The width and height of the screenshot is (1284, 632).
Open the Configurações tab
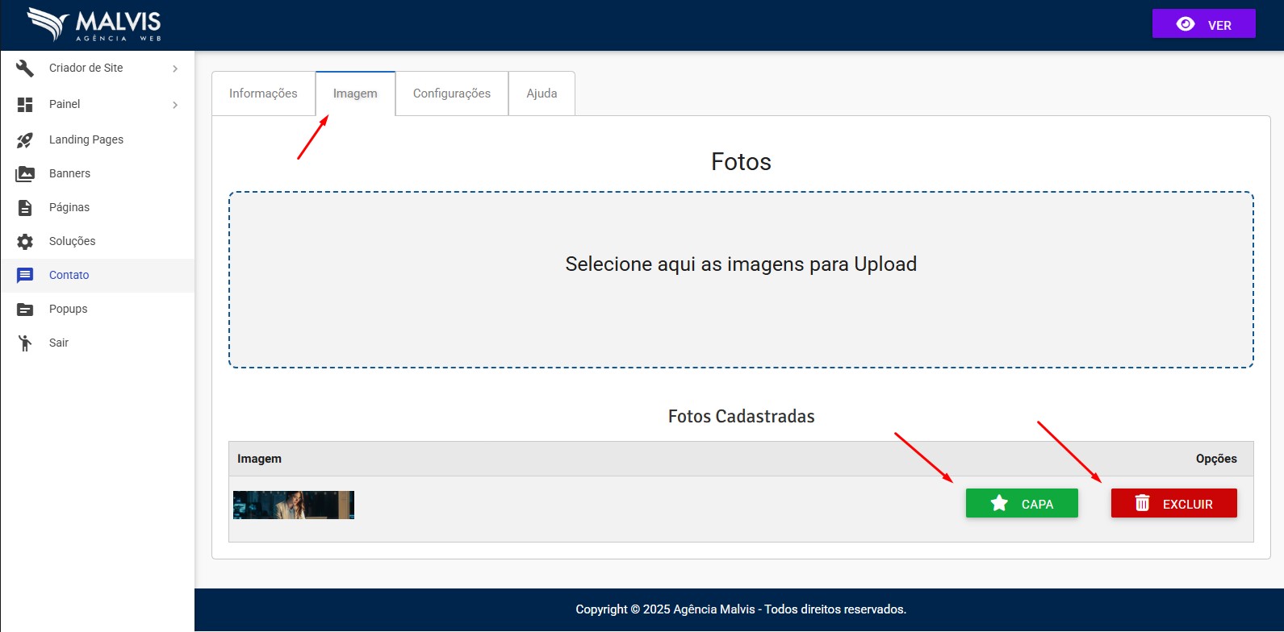[x=451, y=94]
